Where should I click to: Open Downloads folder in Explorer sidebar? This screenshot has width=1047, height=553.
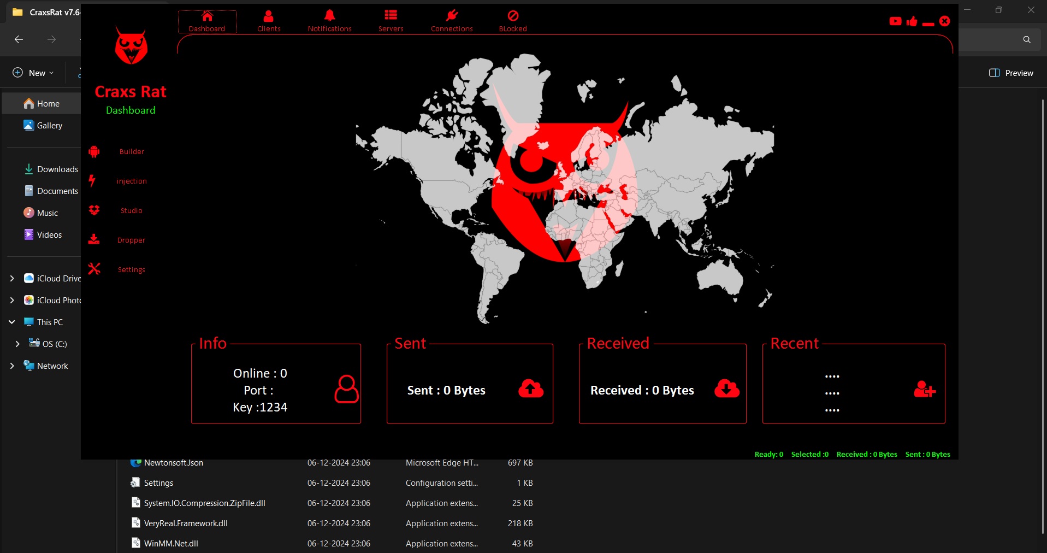click(x=51, y=169)
